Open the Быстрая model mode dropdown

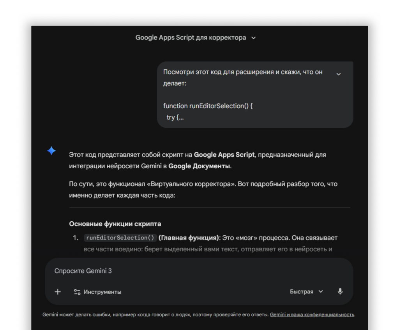(306, 291)
